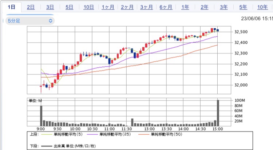Click the 13:30 time axis label
The width and height of the screenshot is (273, 150).
point(167,129)
